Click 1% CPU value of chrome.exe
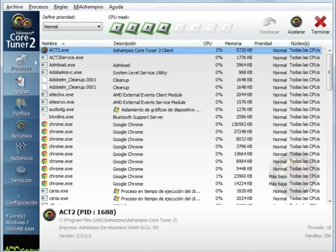The height and width of the screenshot is (252, 336). [x=219, y=176]
